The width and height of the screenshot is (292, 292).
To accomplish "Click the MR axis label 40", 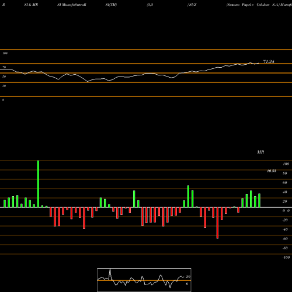I will click(x=285, y=192).
